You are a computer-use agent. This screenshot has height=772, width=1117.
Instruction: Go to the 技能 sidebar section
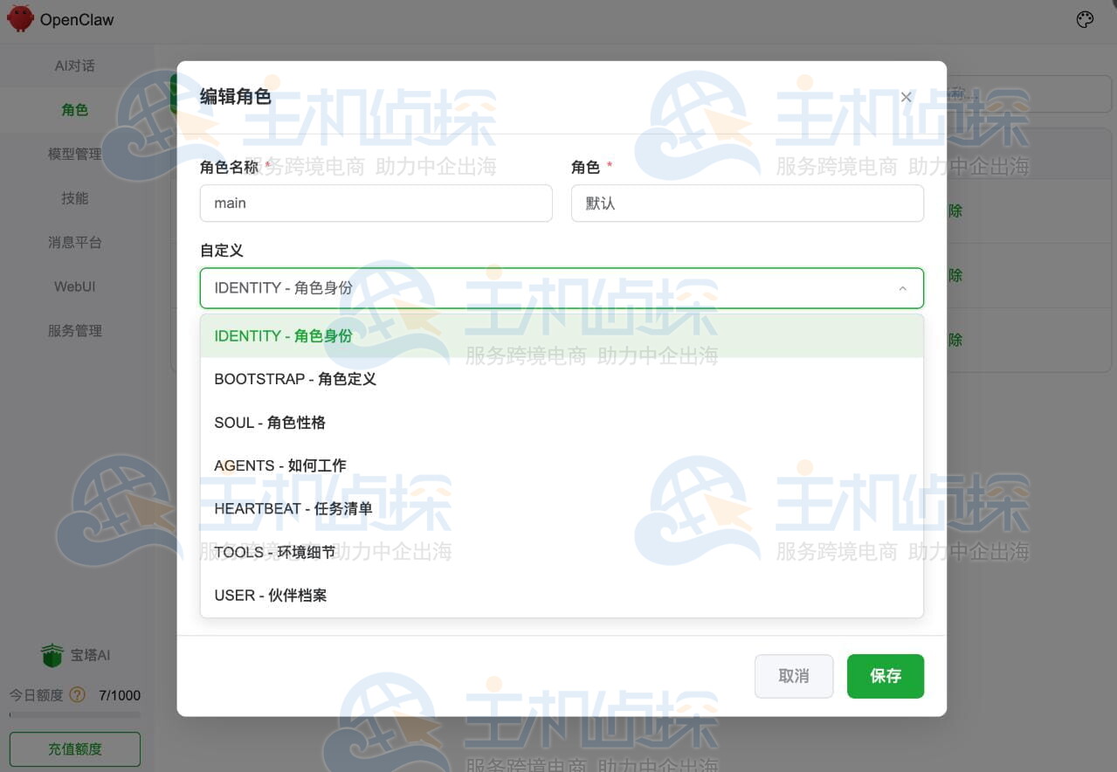point(75,198)
